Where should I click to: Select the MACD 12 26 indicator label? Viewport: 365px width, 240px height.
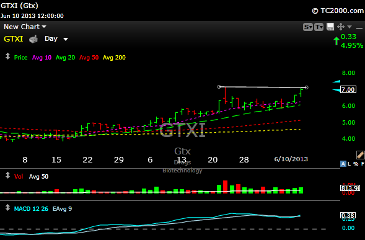point(31,209)
